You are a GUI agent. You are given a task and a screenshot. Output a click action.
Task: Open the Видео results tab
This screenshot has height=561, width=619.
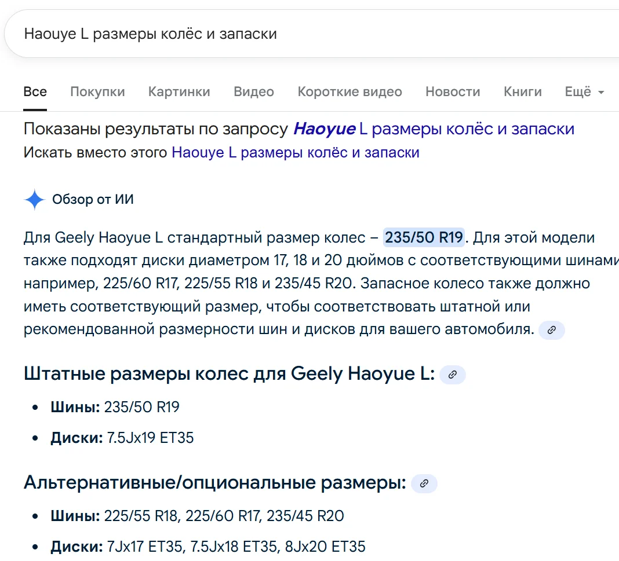[254, 91]
